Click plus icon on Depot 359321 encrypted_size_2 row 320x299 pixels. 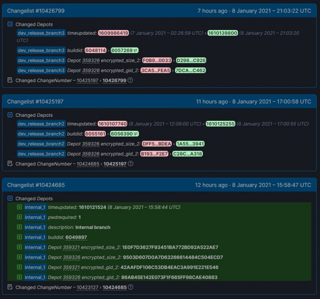click(x=20, y=247)
